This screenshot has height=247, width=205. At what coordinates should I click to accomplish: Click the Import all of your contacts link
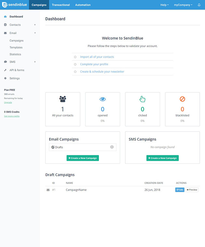click(x=97, y=57)
